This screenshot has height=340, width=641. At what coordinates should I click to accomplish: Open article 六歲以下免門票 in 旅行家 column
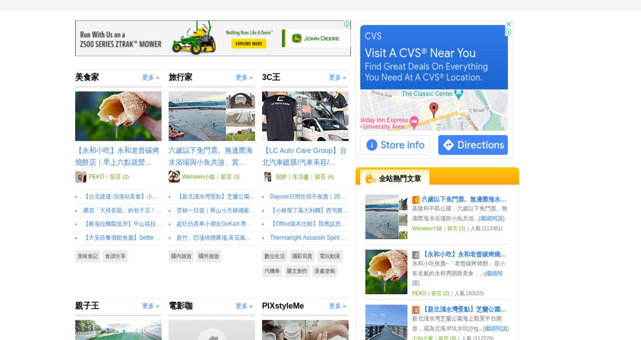pos(211,156)
